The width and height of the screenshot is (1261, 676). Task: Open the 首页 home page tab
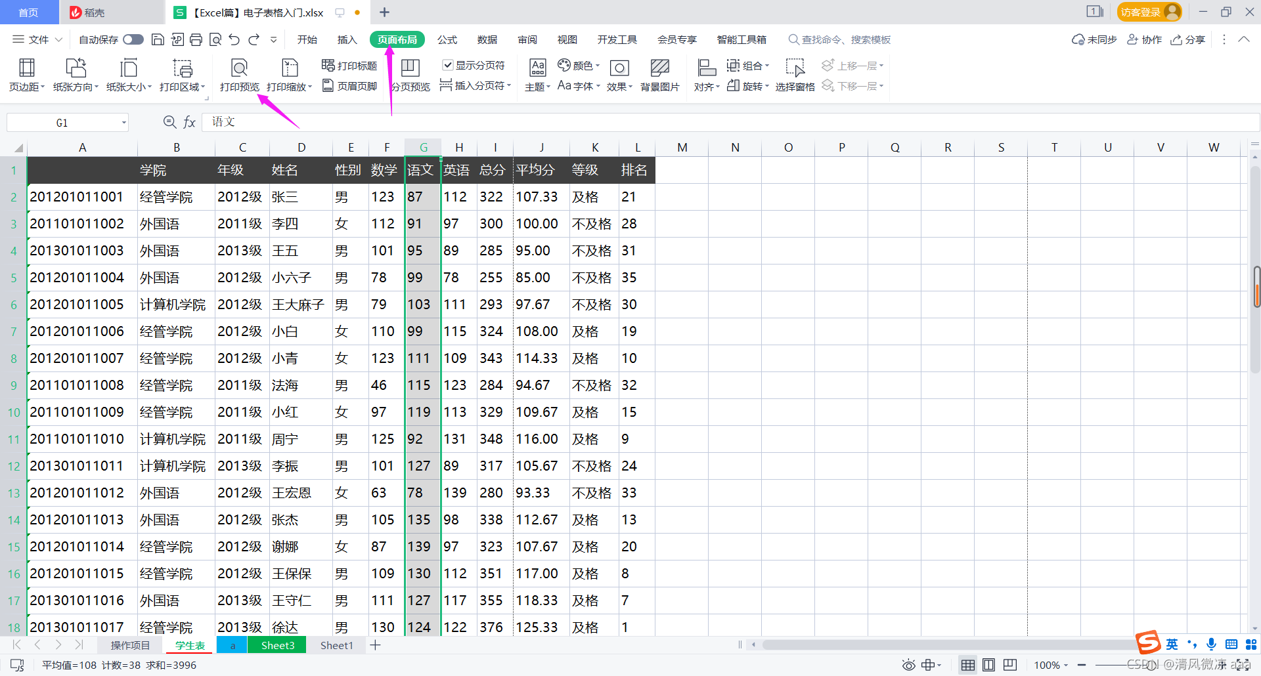click(x=29, y=12)
